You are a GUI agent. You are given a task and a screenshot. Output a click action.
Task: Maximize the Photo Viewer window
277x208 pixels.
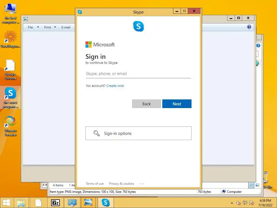point(239,18)
